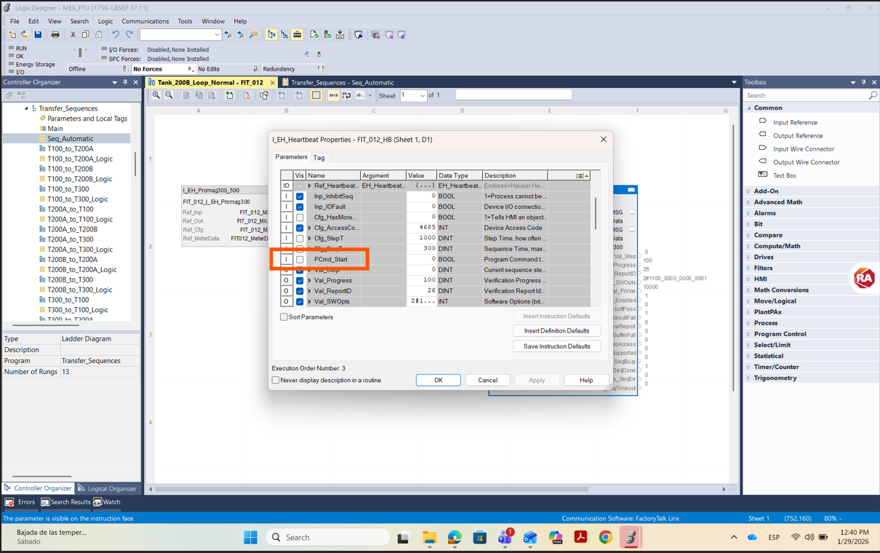This screenshot has width=880, height=553.
Task: Uncheck visibility for Val_Progress
Action: (300, 281)
